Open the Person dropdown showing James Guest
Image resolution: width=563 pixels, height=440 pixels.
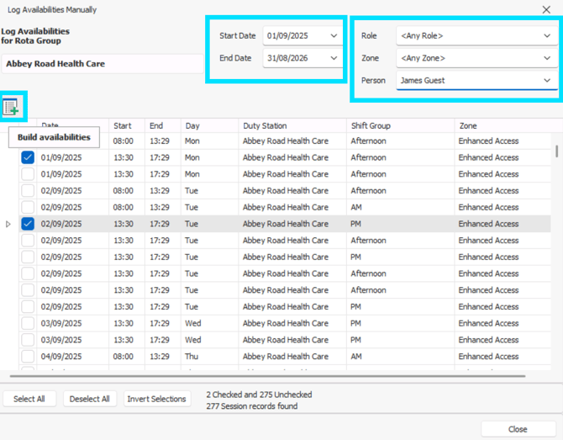click(547, 81)
